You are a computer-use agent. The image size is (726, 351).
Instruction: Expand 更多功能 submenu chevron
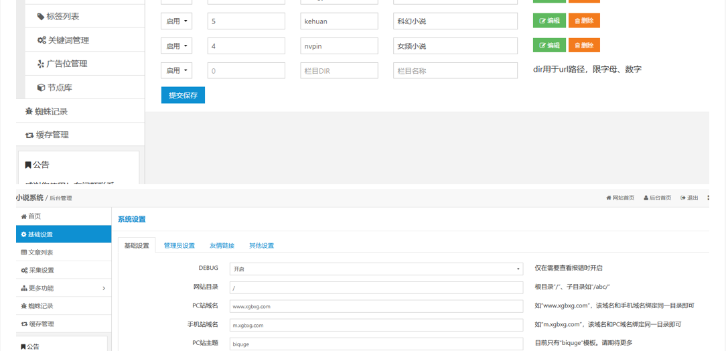coord(104,288)
